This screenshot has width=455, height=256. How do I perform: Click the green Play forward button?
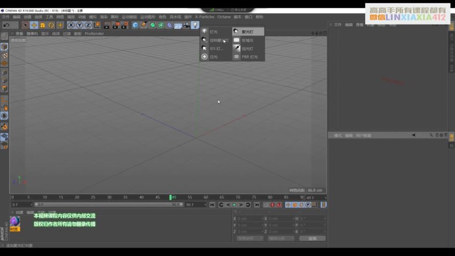(234, 205)
